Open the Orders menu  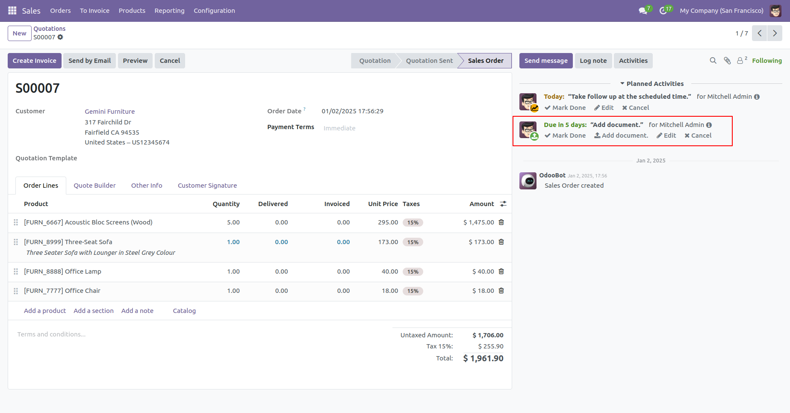pyautogui.click(x=60, y=11)
